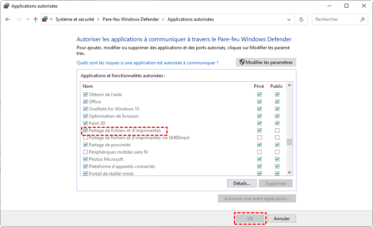Click the firewall icon in address bar

(x=45, y=19)
